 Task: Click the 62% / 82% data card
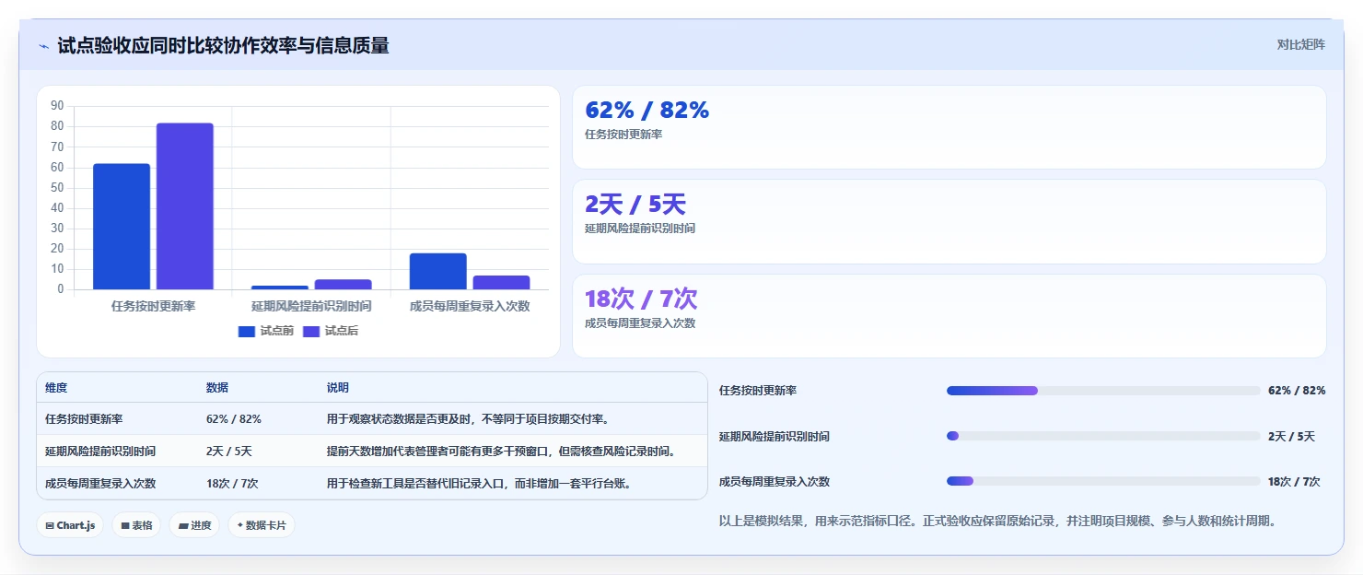tap(949, 127)
